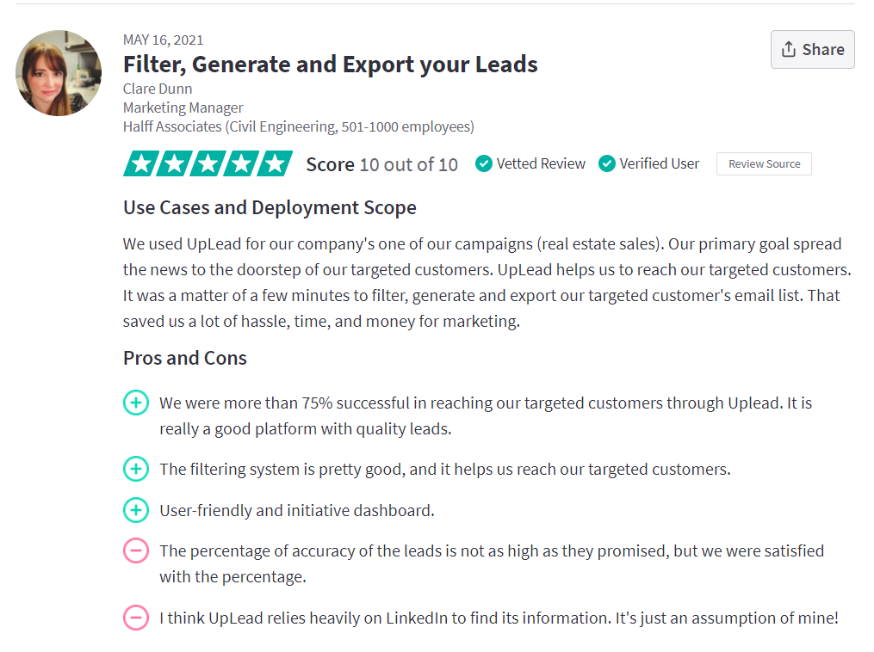Click the reviewer name Clare Dunn
The image size is (874, 652).
(x=158, y=89)
